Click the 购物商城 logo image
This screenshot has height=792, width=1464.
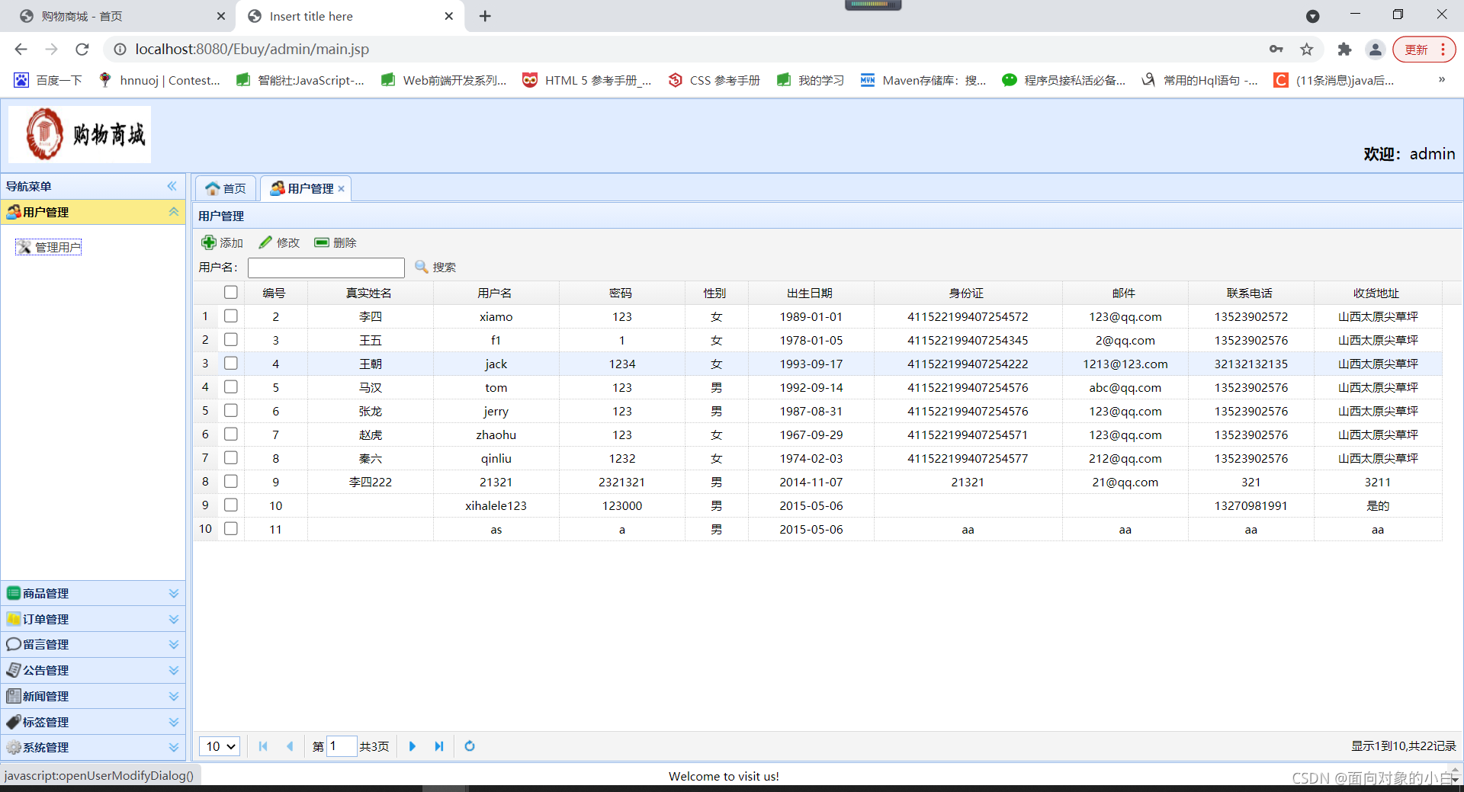pyautogui.click(x=80, y=135)
